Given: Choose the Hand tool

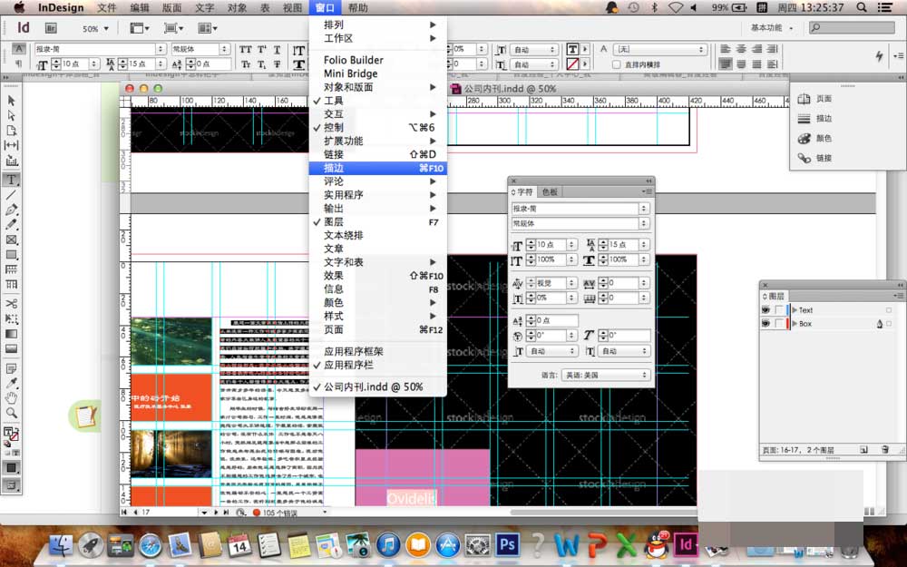Looking at the screenshot, I should pos(12,397).
